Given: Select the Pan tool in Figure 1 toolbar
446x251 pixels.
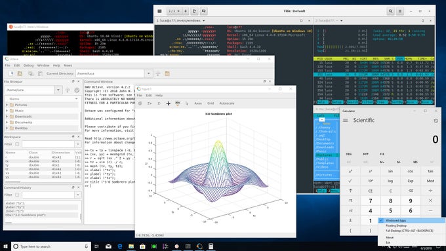Looking at the screenshot, I should 168,103.
